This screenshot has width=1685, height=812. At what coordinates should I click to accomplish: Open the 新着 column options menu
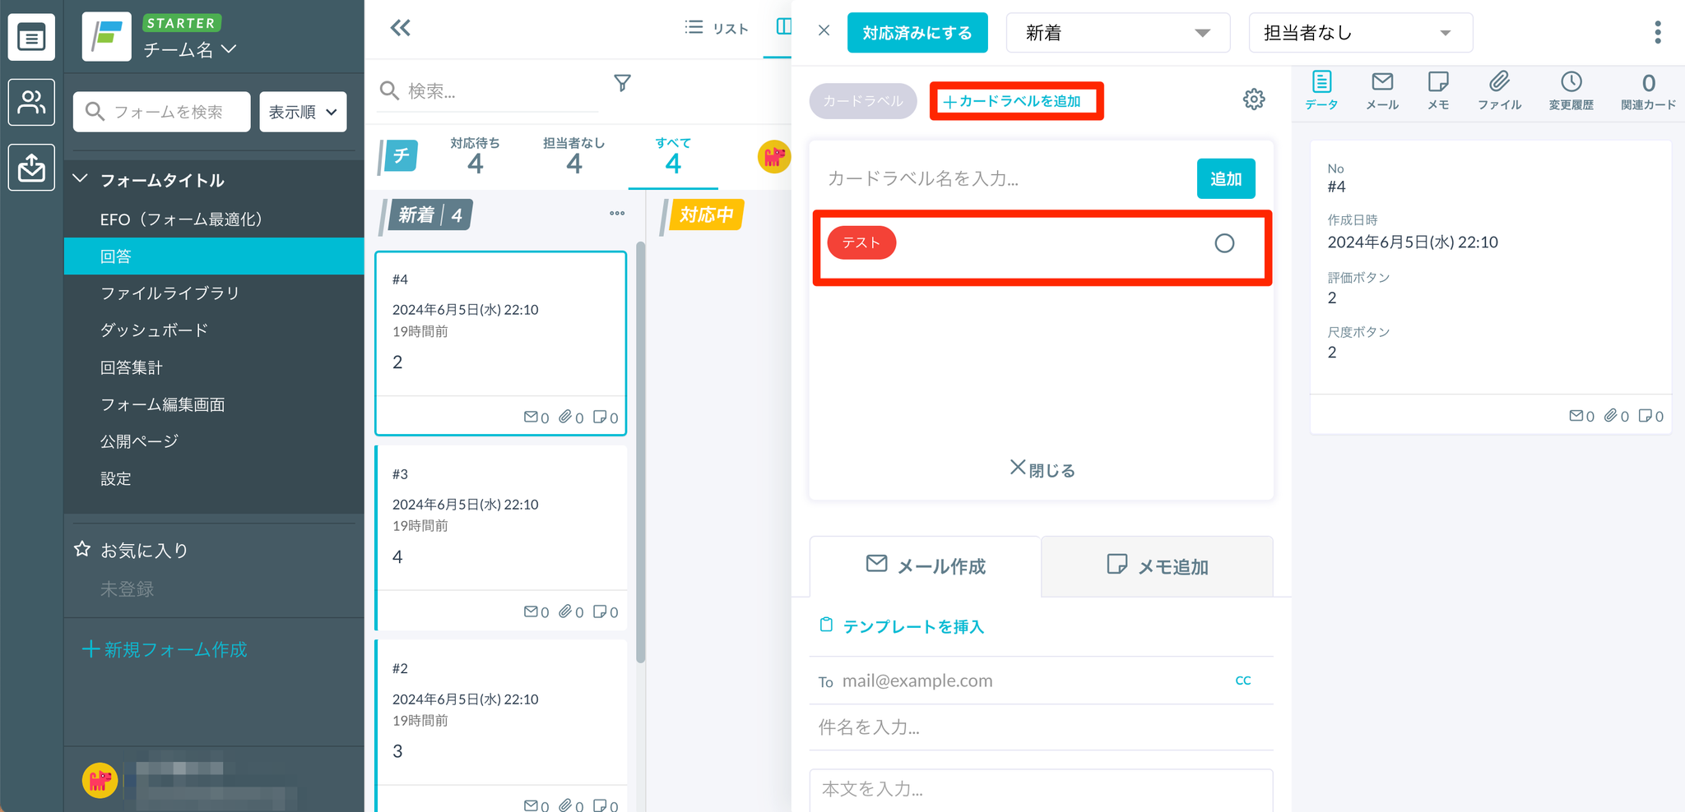(617, 214)
